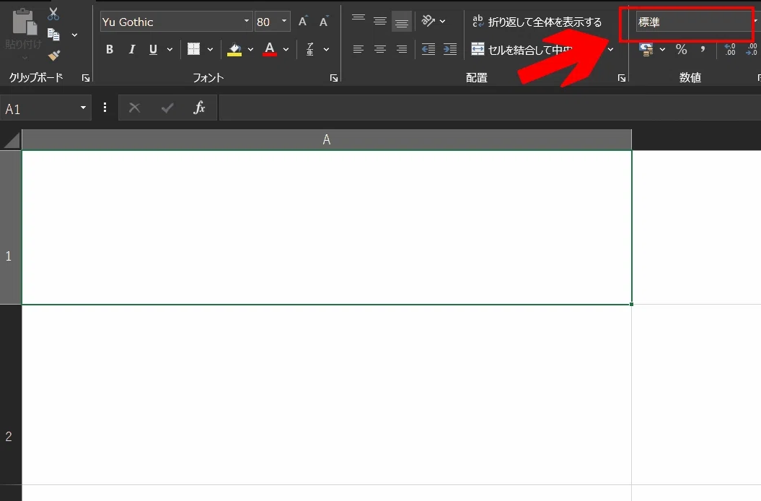Screen dimensions: 761x501
Task: Center text horizontally
Action: pyautogui.click(x=380, y=49)
